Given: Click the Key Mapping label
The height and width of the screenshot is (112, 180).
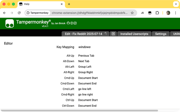Looking at the screenshot, I should tap(65, 47).
